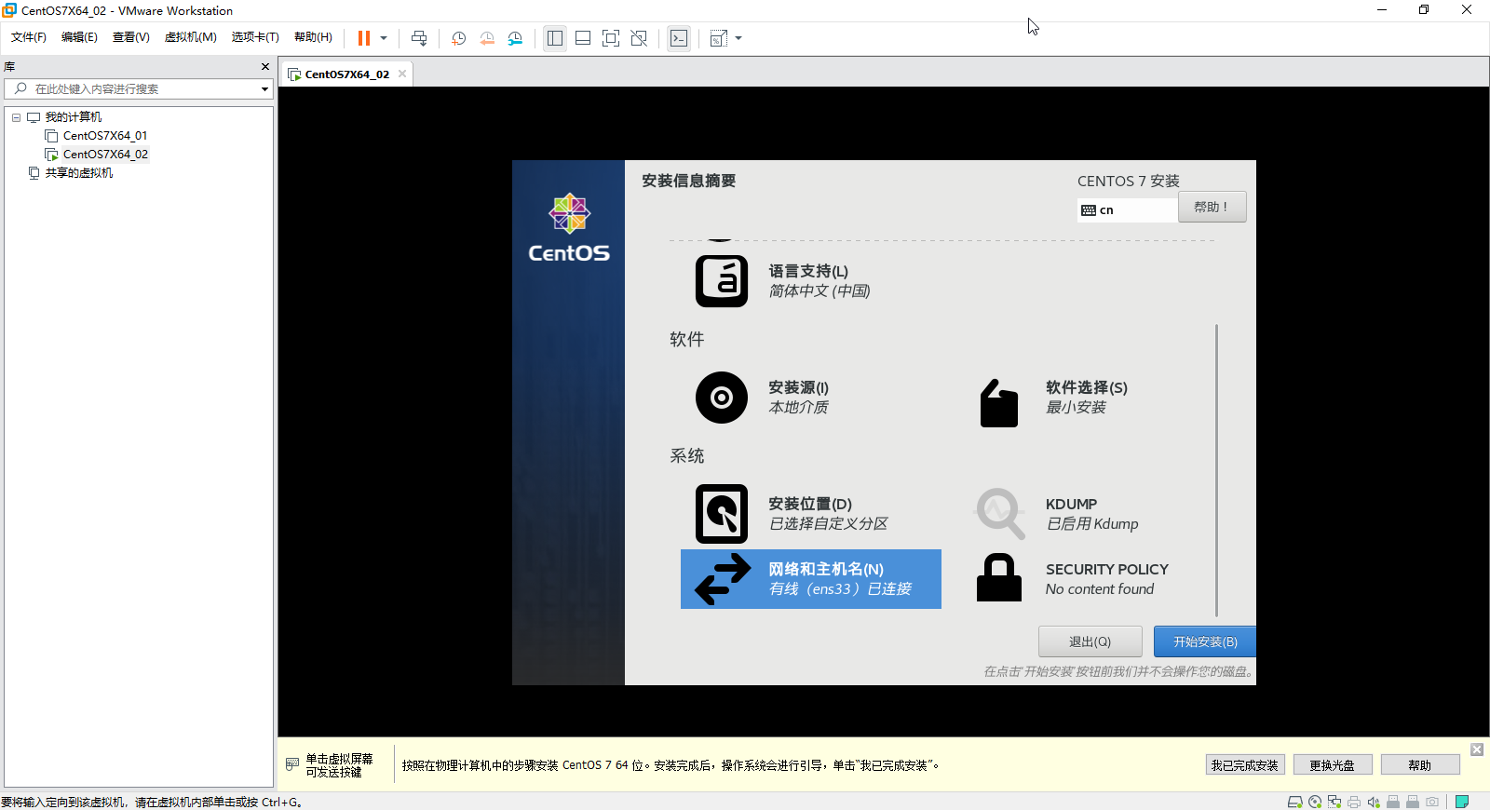Open the 文件(F) menu
The height and width of the screenshot is (810, 1490).
[29, 37]
